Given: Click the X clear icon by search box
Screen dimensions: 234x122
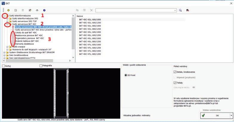Looking at the screenshot, I should pyautogui.click(x=91, y=10).
